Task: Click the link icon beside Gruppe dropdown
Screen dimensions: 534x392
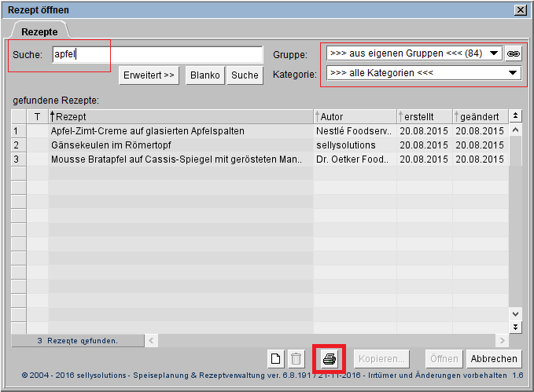Action: 513,53
